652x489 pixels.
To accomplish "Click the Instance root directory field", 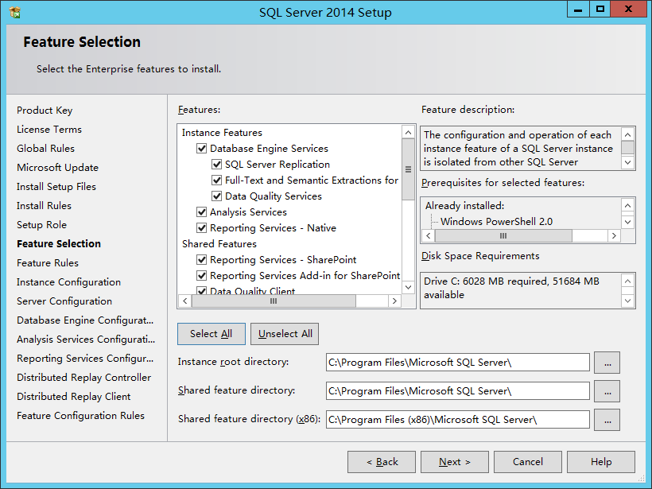I will 458,362.
